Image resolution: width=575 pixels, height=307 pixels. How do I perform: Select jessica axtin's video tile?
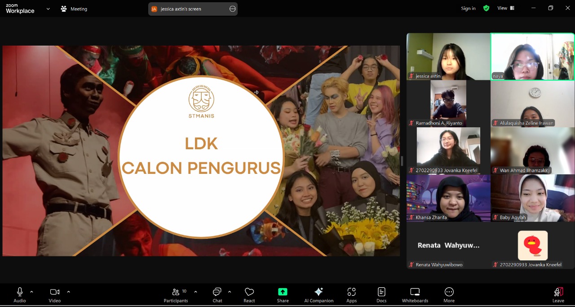pos(448,56)
